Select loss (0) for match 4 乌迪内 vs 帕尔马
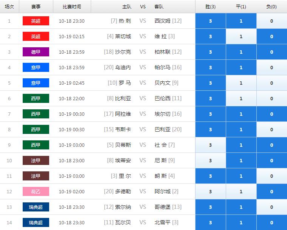 point(272,67)
